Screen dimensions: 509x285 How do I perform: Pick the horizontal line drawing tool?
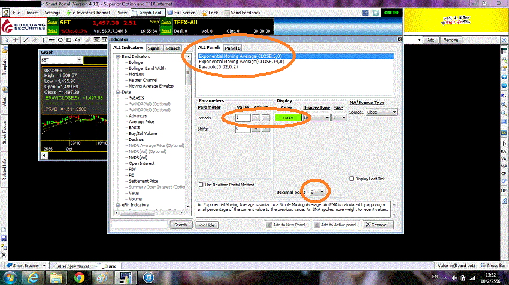[51, 40]
